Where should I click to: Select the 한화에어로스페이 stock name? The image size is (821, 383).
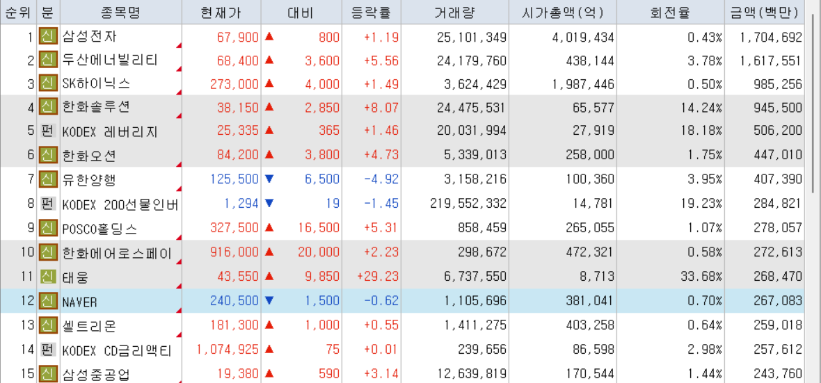click(x=118, y=253)
